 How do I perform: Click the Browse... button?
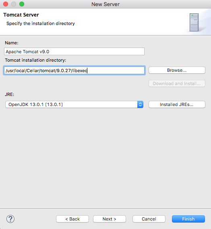coord(177,70)
